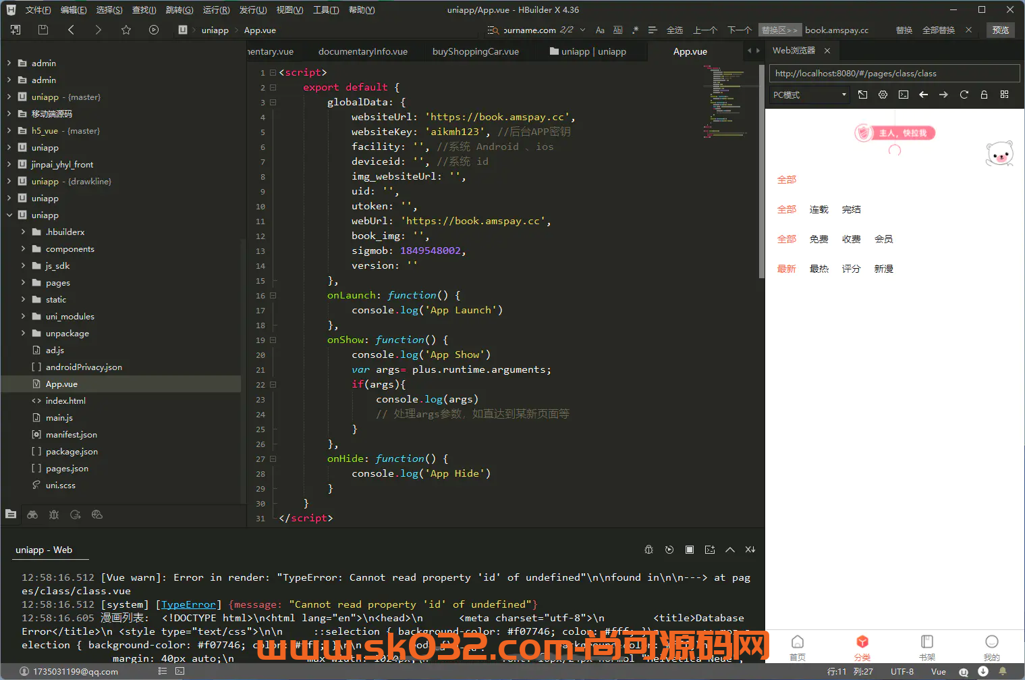This screenshot has width=1025, height=680.
Task: Toggle the lines icon in the search bar
Action: [653, 30]
